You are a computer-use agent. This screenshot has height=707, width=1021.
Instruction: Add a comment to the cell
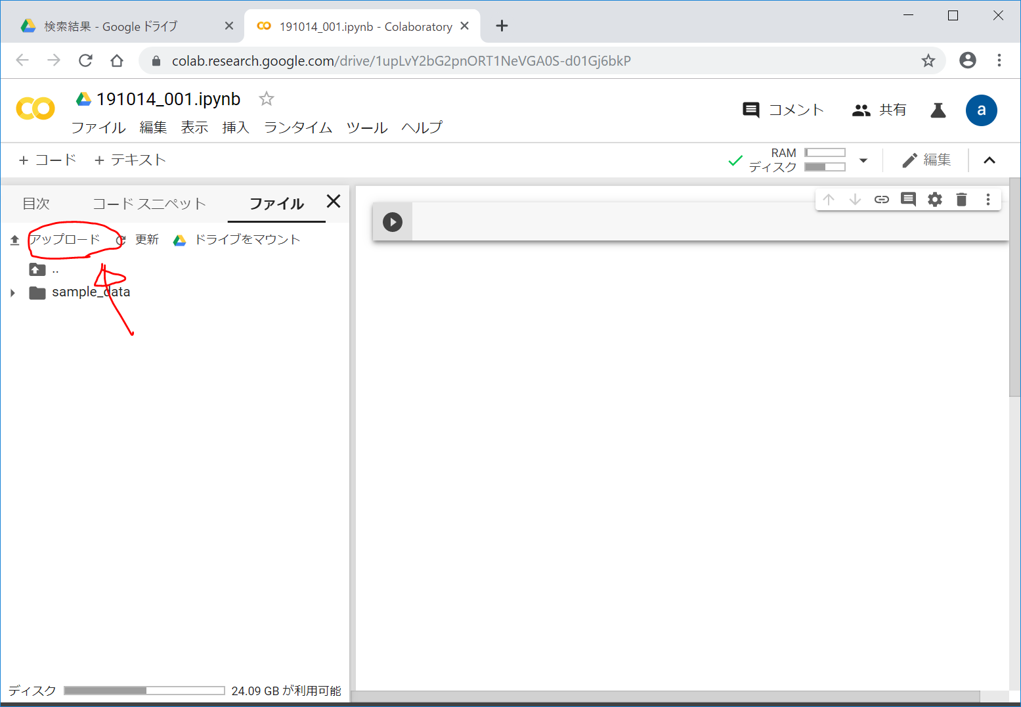[x=908, y=200]
